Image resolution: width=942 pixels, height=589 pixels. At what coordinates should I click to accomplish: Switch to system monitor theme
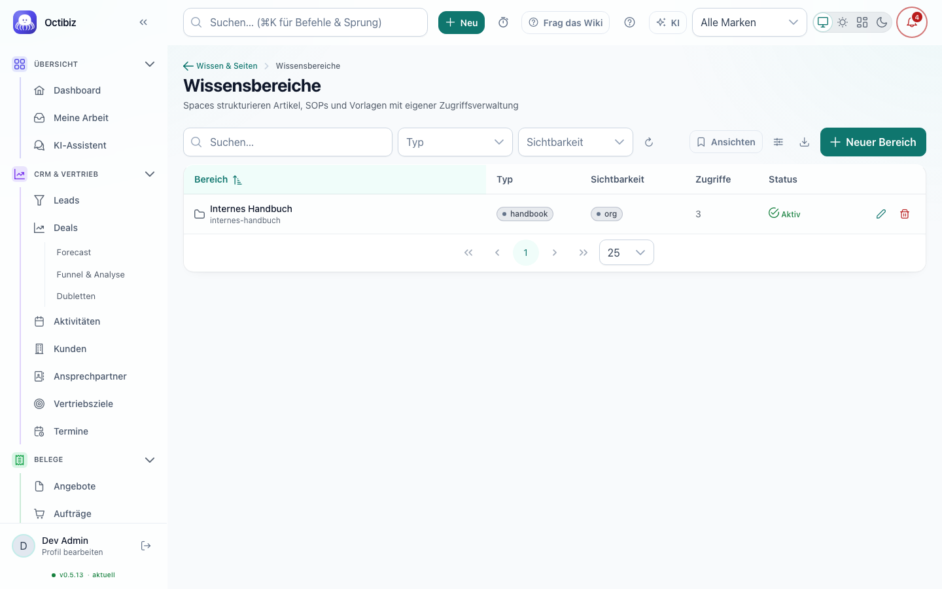(823, 22)
